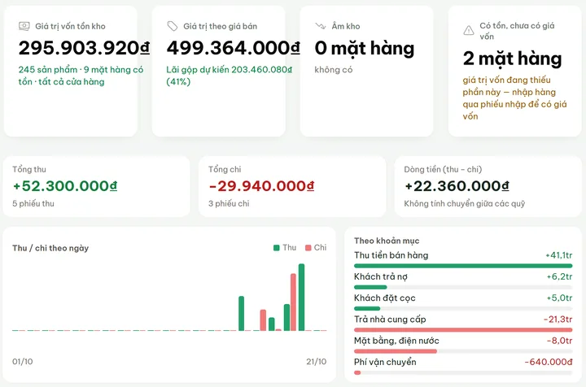
Task: Click the +5,0tr deposit value
Action: (559, 298)
